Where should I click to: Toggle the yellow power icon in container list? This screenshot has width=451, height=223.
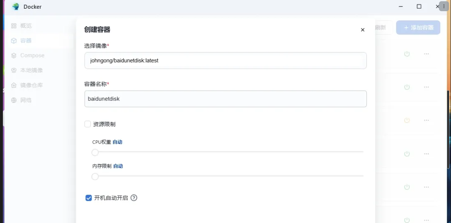coord(407,120)
